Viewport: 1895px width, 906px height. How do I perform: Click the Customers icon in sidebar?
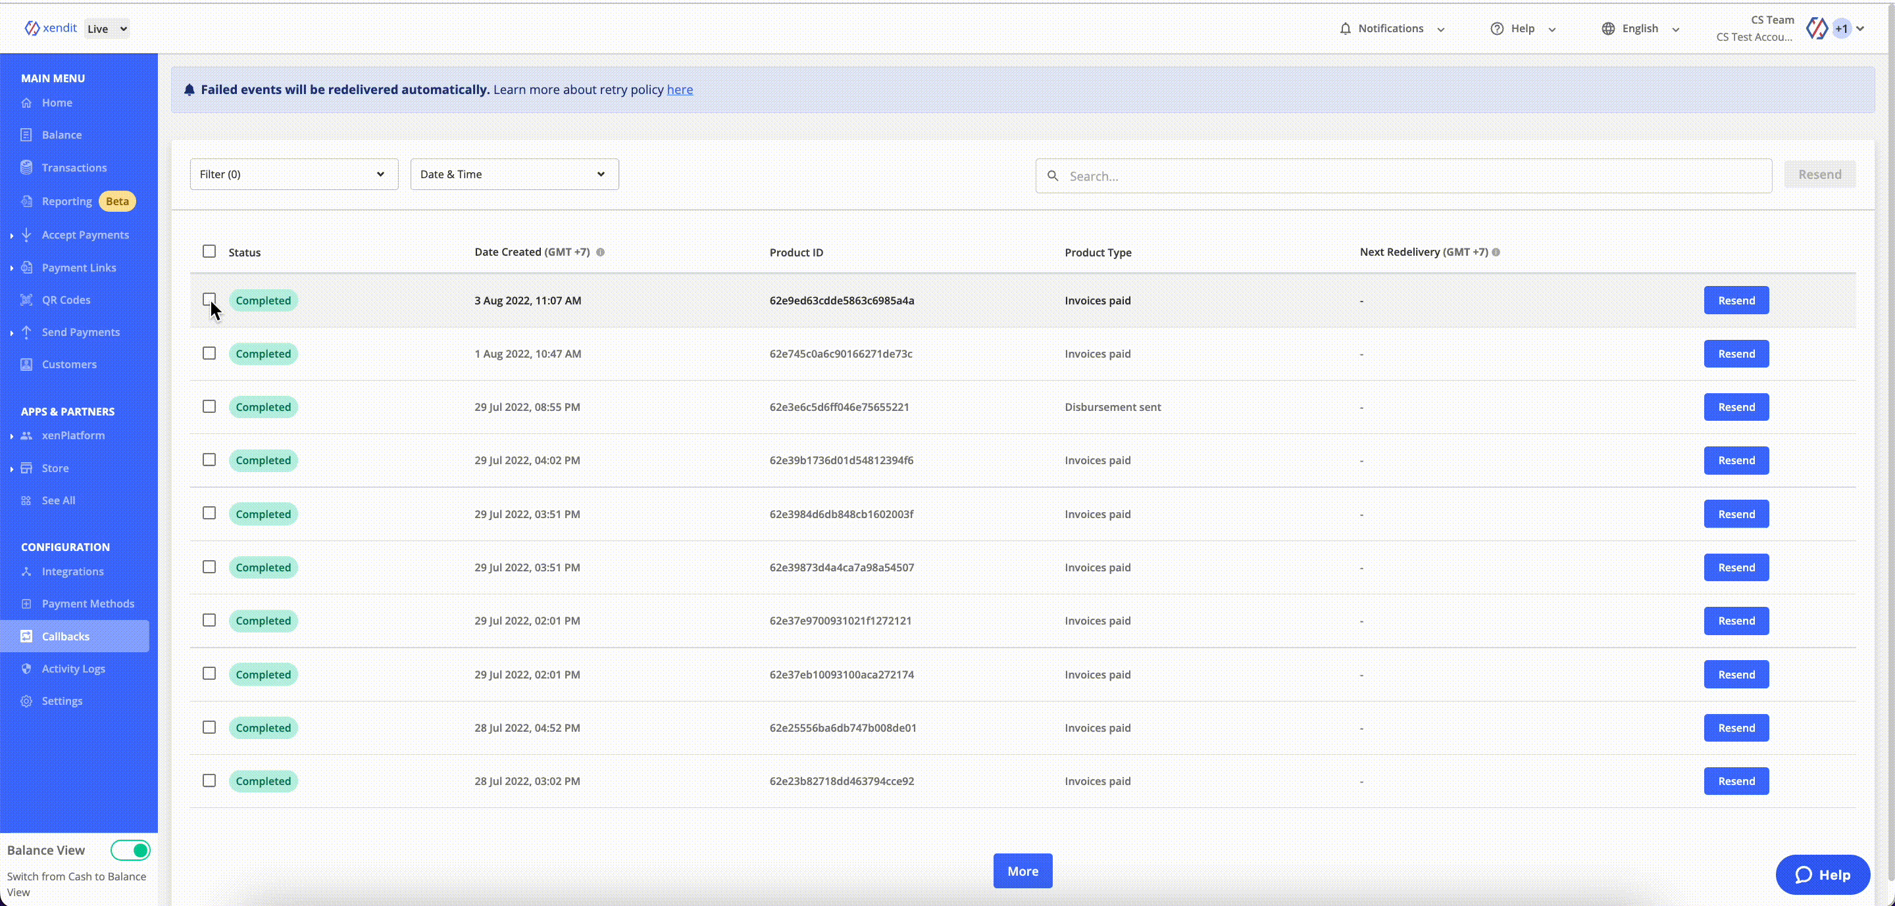click(x=26, y=364)
